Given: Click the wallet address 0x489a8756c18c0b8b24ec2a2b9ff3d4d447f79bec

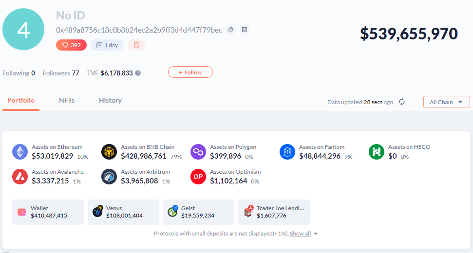Looking at the screenshot, I should pyautogui.click(x=139, y=30).
